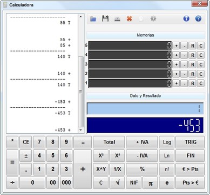The height and width of the screenshot is (195, 210).
Task: Add to memory 5 with plus button
Action: click(x=176, y=46)
